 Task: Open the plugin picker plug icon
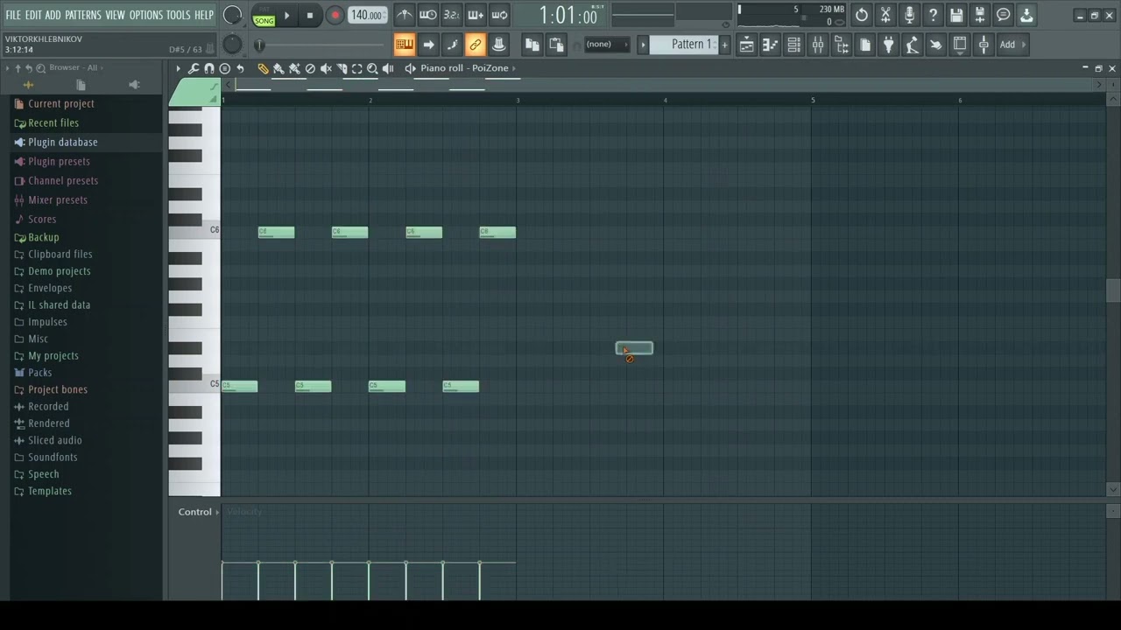[x=889, y=45]
